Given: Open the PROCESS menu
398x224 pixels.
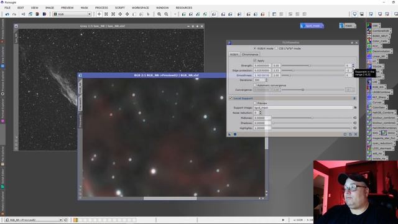Looking at the screenshot, I should coord(101,8).
